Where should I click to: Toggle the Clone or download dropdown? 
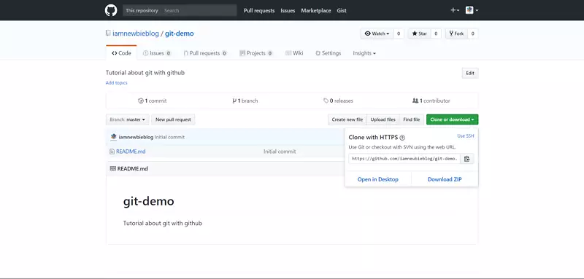[x=452, y=119]
